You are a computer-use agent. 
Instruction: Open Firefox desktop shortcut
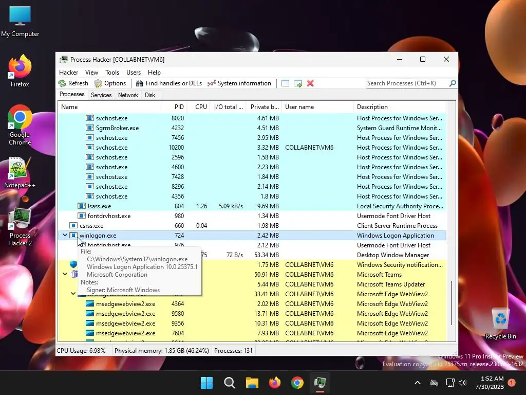(x=20, y=71)
